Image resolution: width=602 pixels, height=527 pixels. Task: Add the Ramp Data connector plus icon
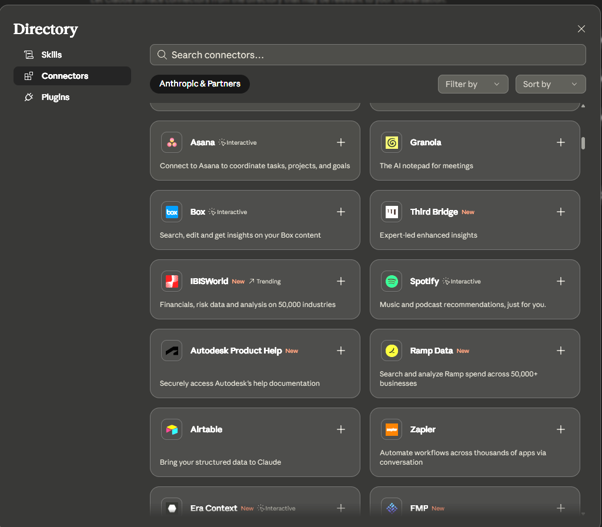click(560, 351)
